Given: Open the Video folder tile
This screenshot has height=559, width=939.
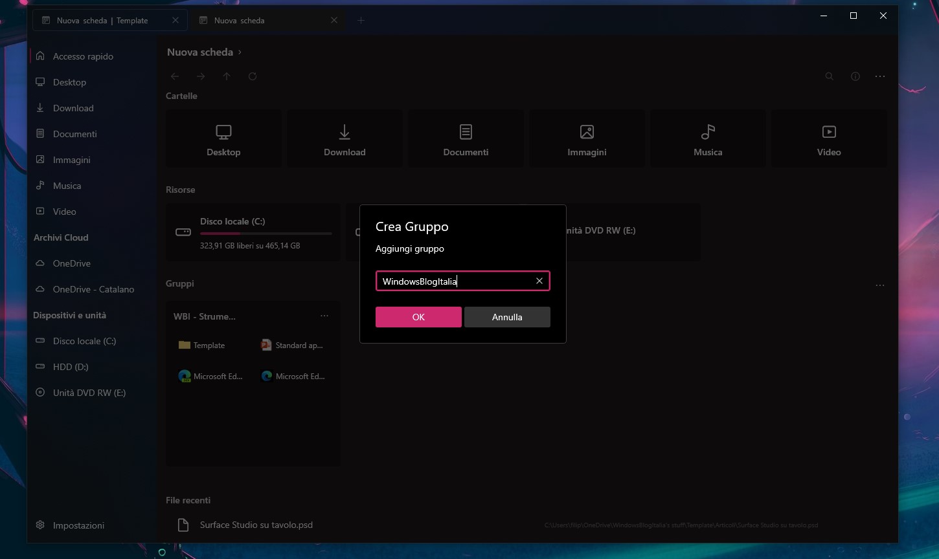Looking at the screenshot, I should click(829, 138).
